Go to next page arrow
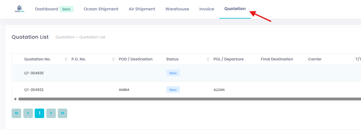 coord(51,113)
